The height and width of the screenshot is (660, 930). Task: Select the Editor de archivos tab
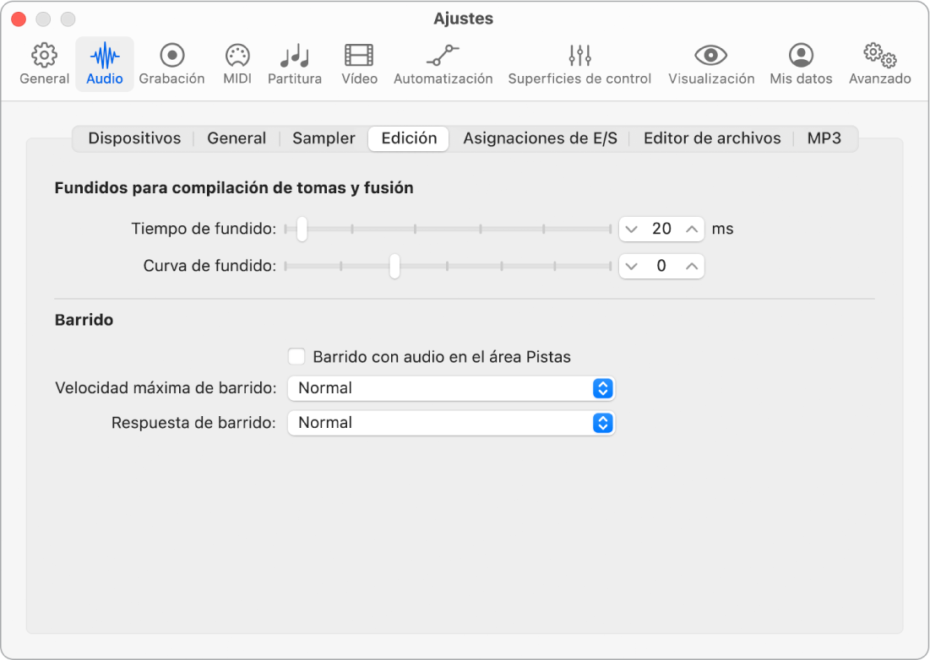(711, 138)
